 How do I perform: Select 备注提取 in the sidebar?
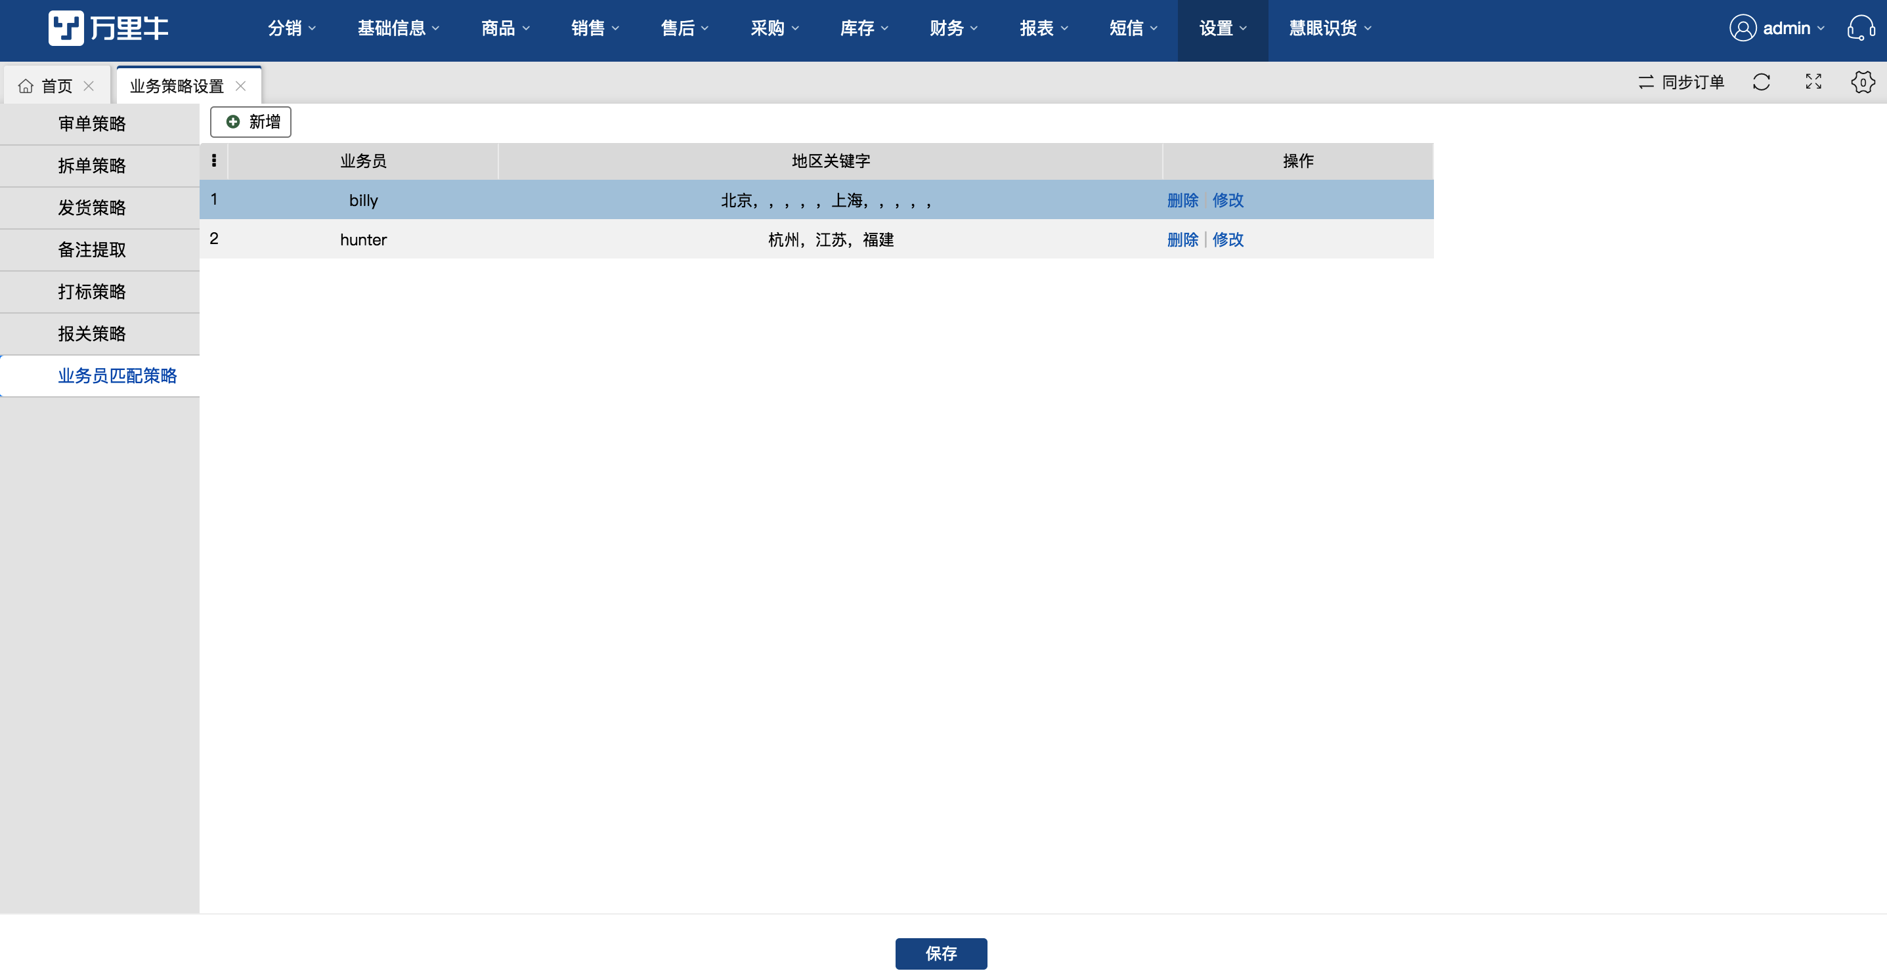pos(100,249)
